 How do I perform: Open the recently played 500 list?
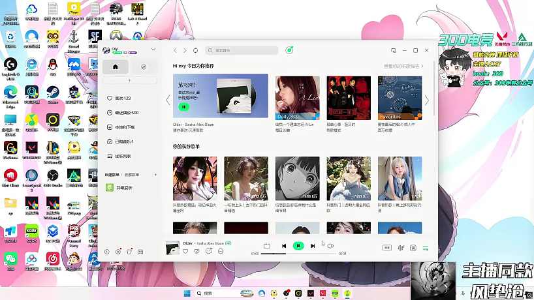click(x=123, y=113)
